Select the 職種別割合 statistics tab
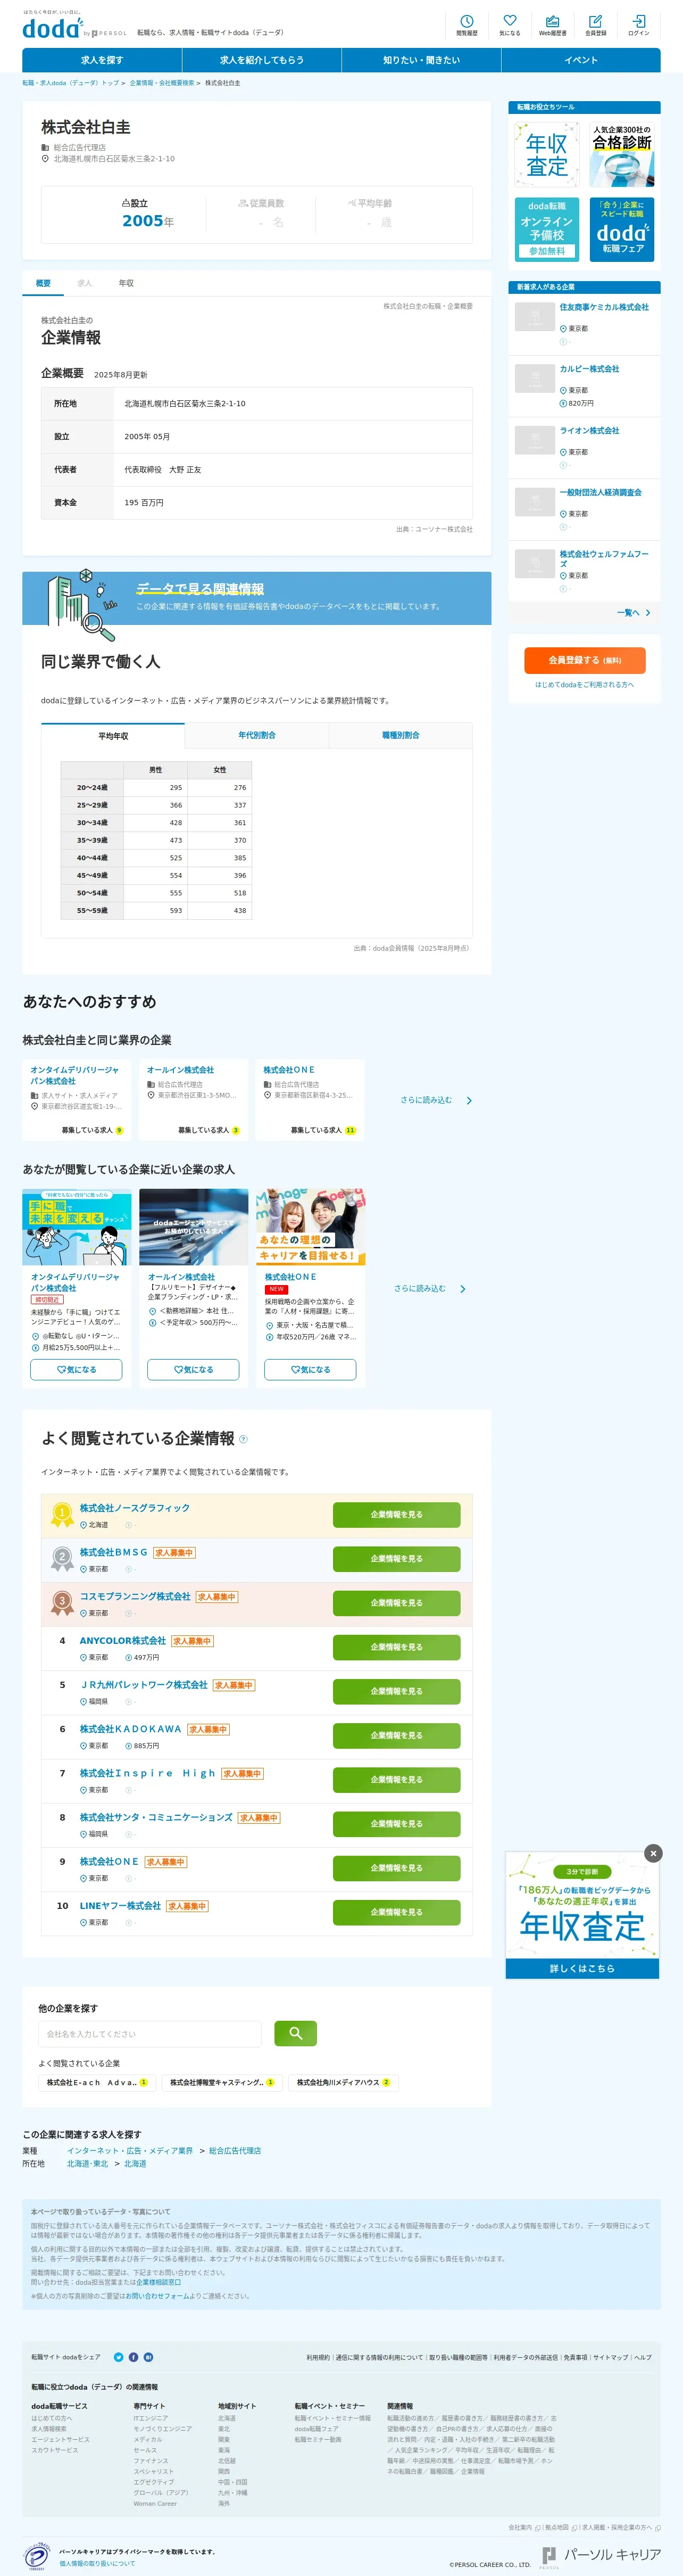This screenshot has height=2576, width=683. (x=401, y=735)
